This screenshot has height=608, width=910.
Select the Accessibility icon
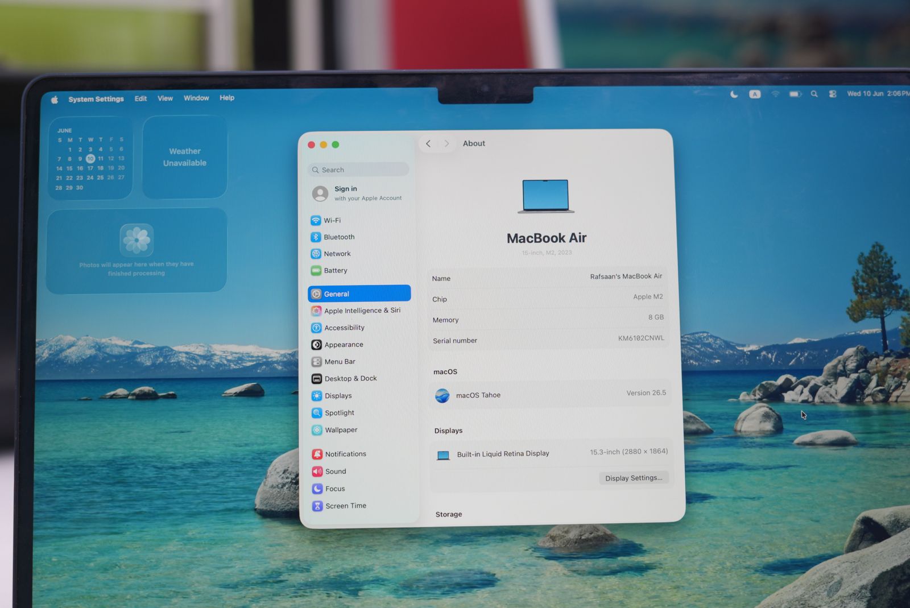point(316,328)
